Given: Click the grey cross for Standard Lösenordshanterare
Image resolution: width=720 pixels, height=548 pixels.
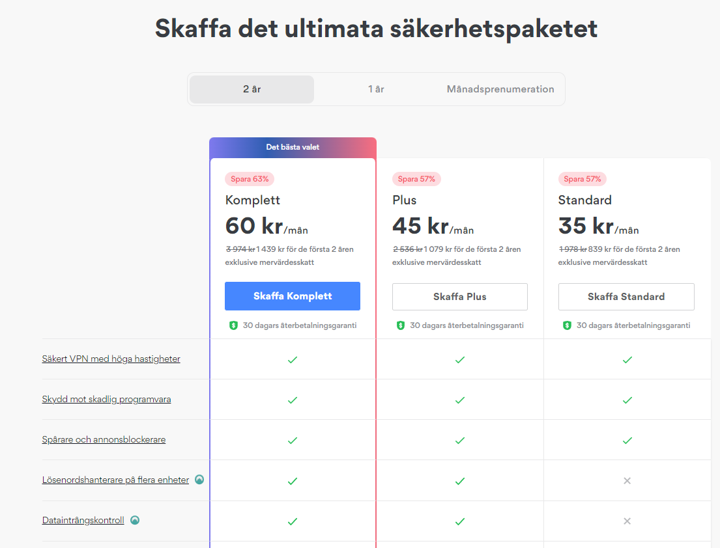Looking at the screenshot, I should pyautogui.click(x=627, y=480).
